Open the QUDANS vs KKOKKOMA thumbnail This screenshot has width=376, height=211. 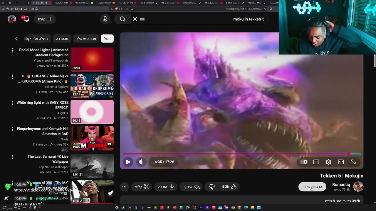click(92, 86)
